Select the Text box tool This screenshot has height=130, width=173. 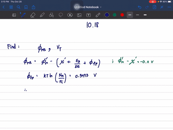coord(88,15)
